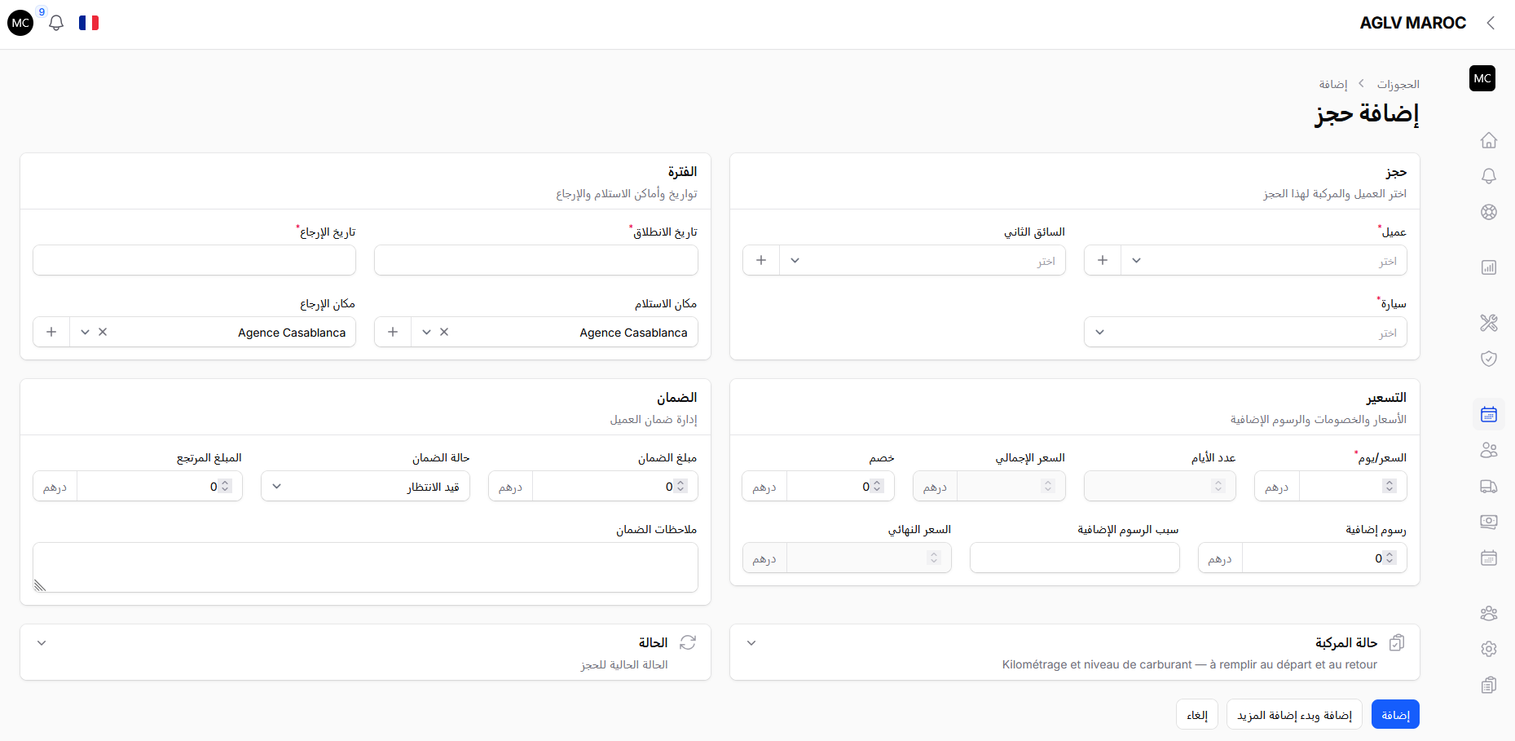Viewport: 1515px width, 741px height.
Task: Click the clipboard icon beside حالة المركبة
Action: [1397, 642]
